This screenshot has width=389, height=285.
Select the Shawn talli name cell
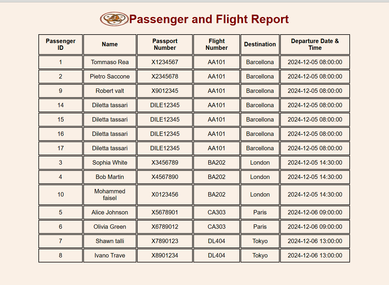pos(110,241)
